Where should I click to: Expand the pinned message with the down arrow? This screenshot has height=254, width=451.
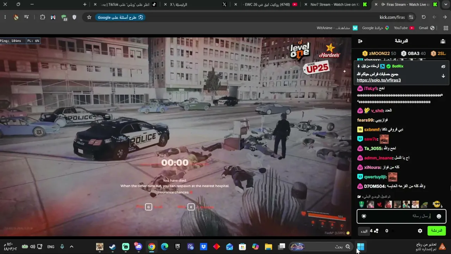click(x=443, y=76)
